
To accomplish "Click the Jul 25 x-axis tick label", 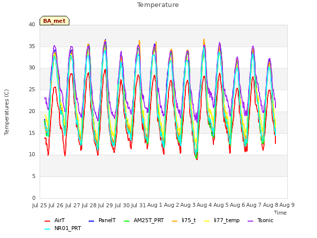I will point(40,205).
